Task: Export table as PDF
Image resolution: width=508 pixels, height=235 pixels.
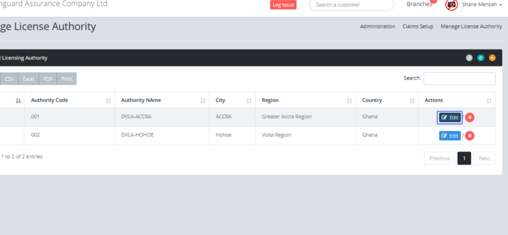Action: pos(48,79)
